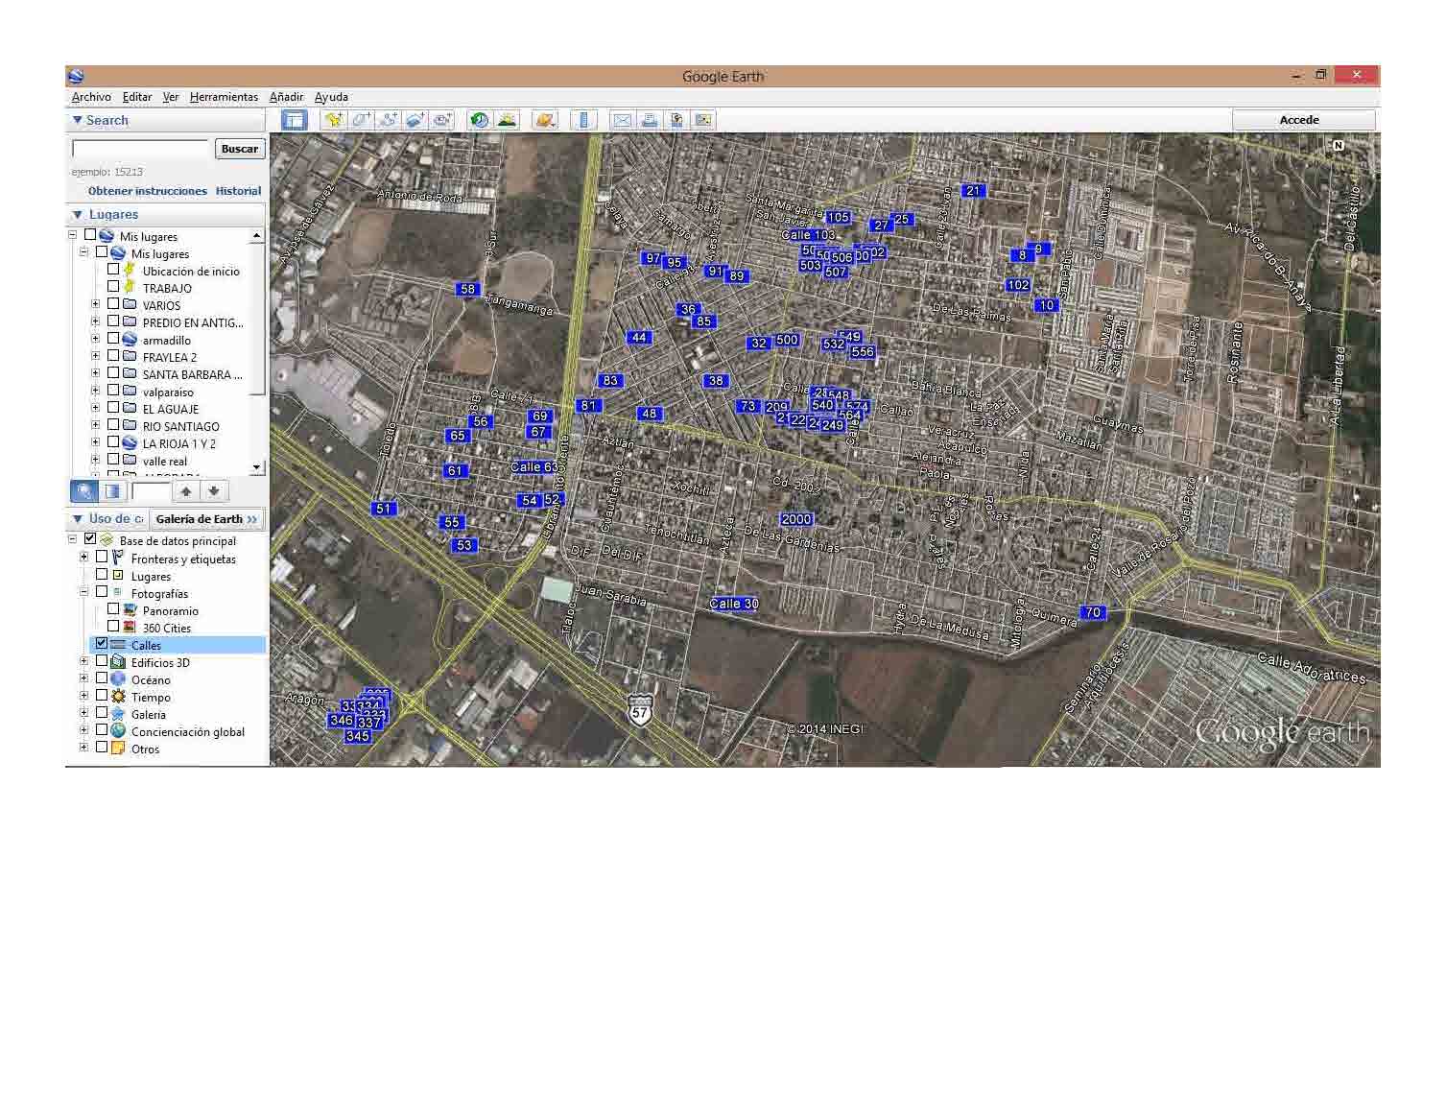This screenshot has height=1118, width=1446.
Task: Click the 70 street marker on the map
Action: click(1093, 612)
